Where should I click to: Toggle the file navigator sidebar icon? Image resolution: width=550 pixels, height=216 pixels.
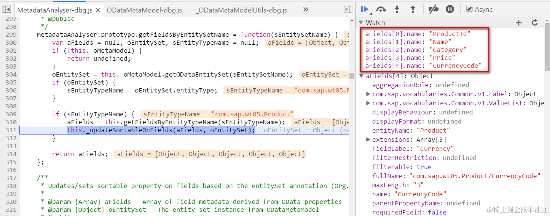pyautogui.click(x=7, y=9)
